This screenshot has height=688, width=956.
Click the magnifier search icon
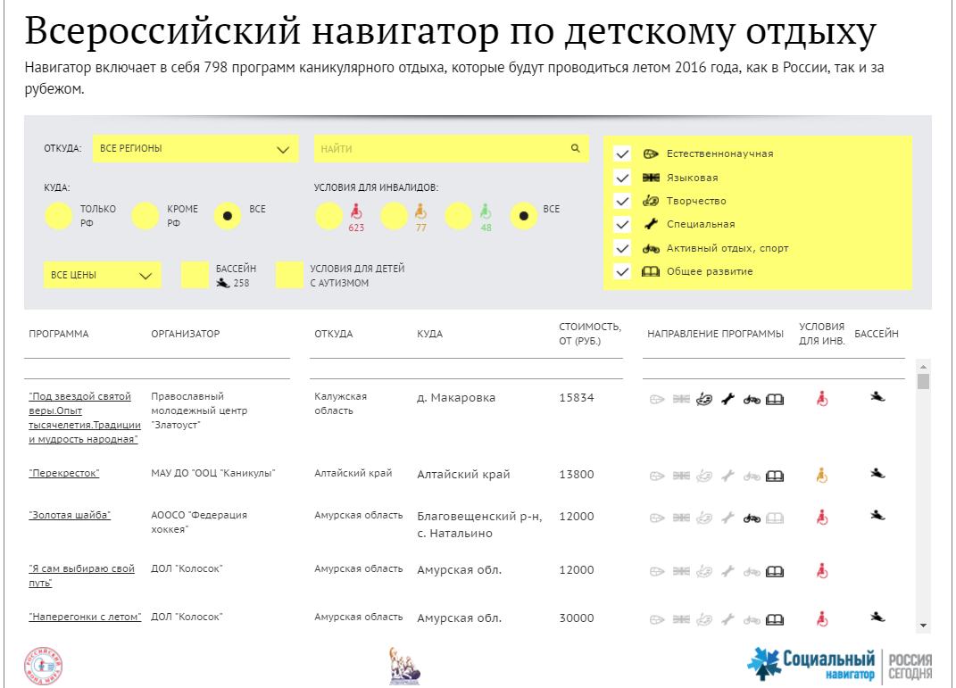(575, 148)
